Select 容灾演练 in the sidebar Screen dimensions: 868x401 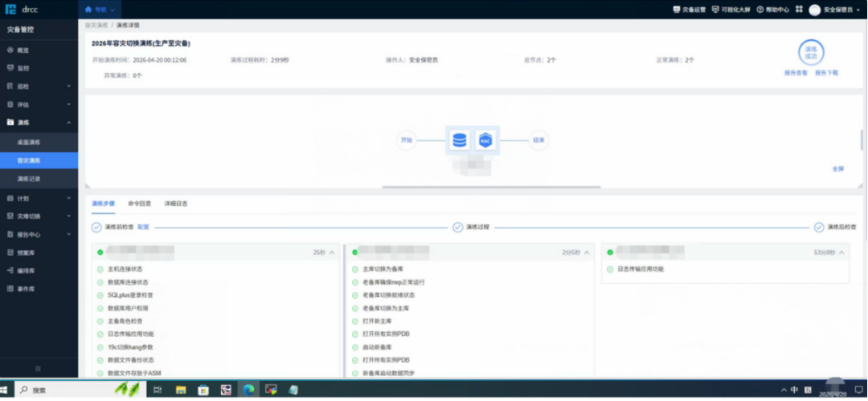39,160
